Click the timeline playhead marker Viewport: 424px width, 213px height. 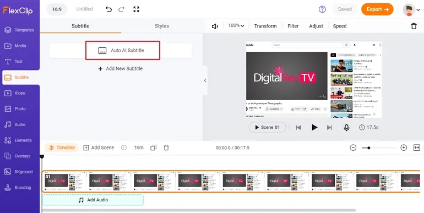pyautogui.click(x=42, y=157)
